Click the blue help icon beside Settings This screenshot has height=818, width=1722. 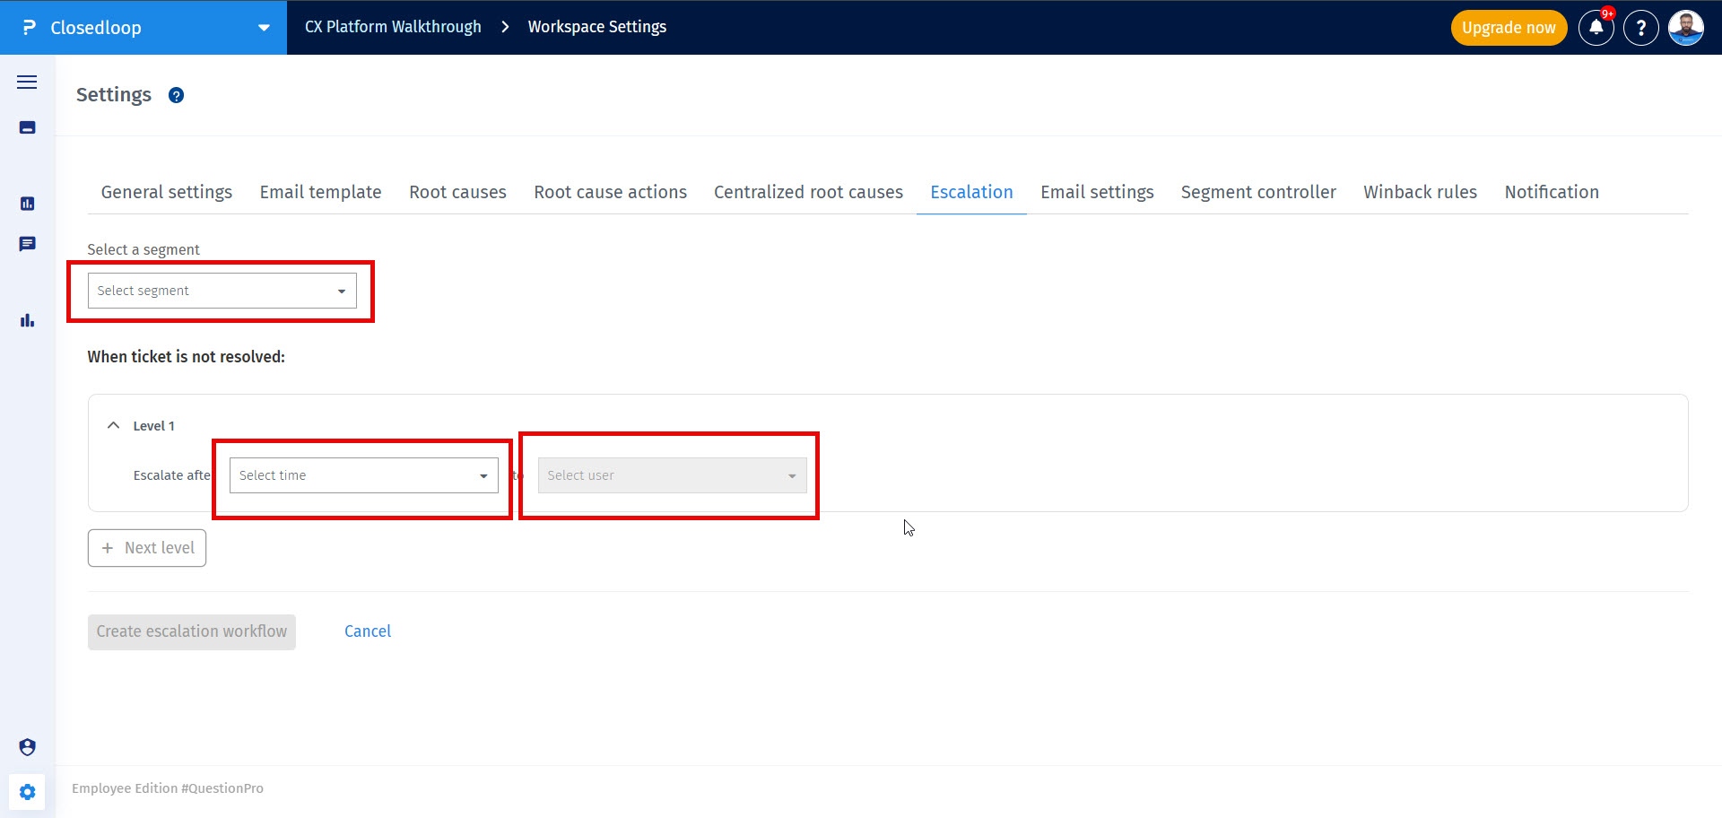click(x=177, y=95)
